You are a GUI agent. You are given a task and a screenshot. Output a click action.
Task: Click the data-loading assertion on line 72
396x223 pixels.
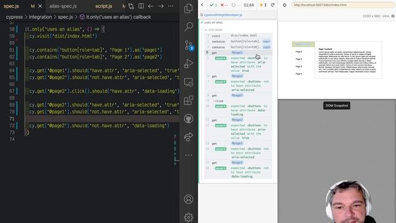click(99, 125)
